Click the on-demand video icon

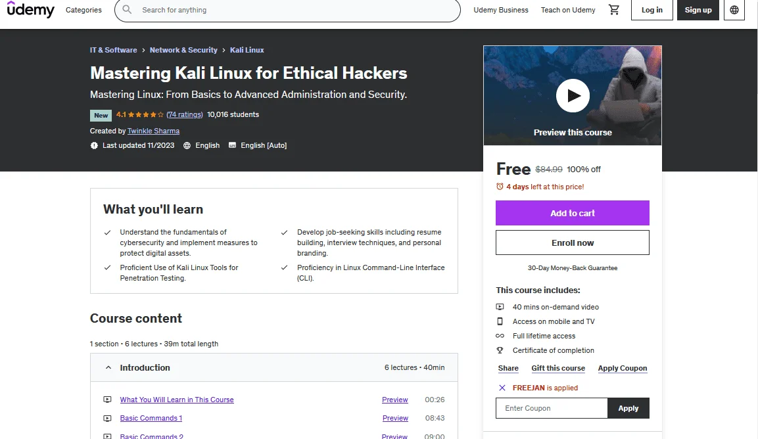tap(500, 307)
